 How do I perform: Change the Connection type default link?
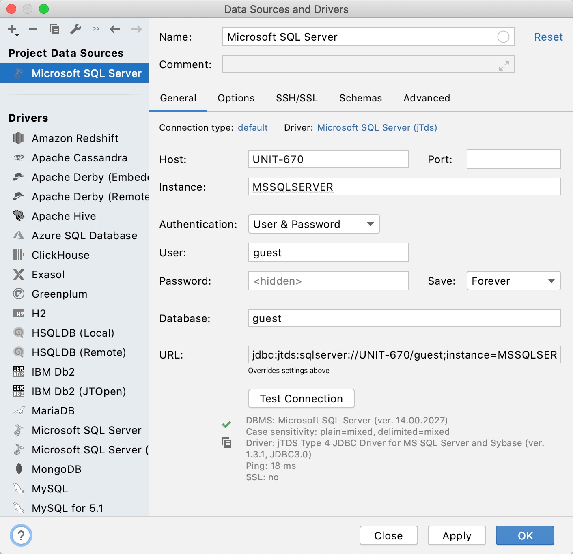click(252, 128)
